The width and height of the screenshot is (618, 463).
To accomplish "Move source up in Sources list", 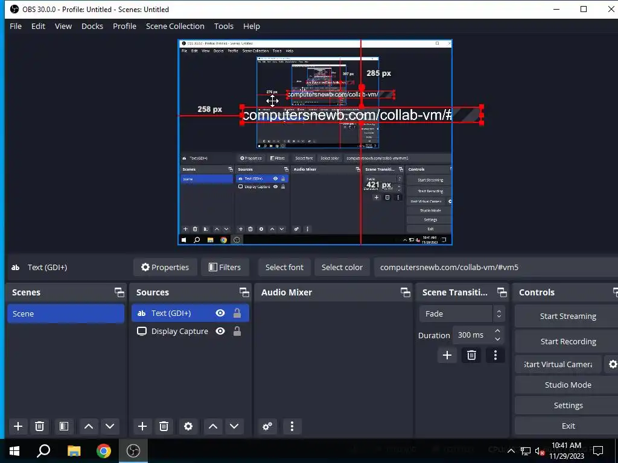I will [x=213, y=426].
